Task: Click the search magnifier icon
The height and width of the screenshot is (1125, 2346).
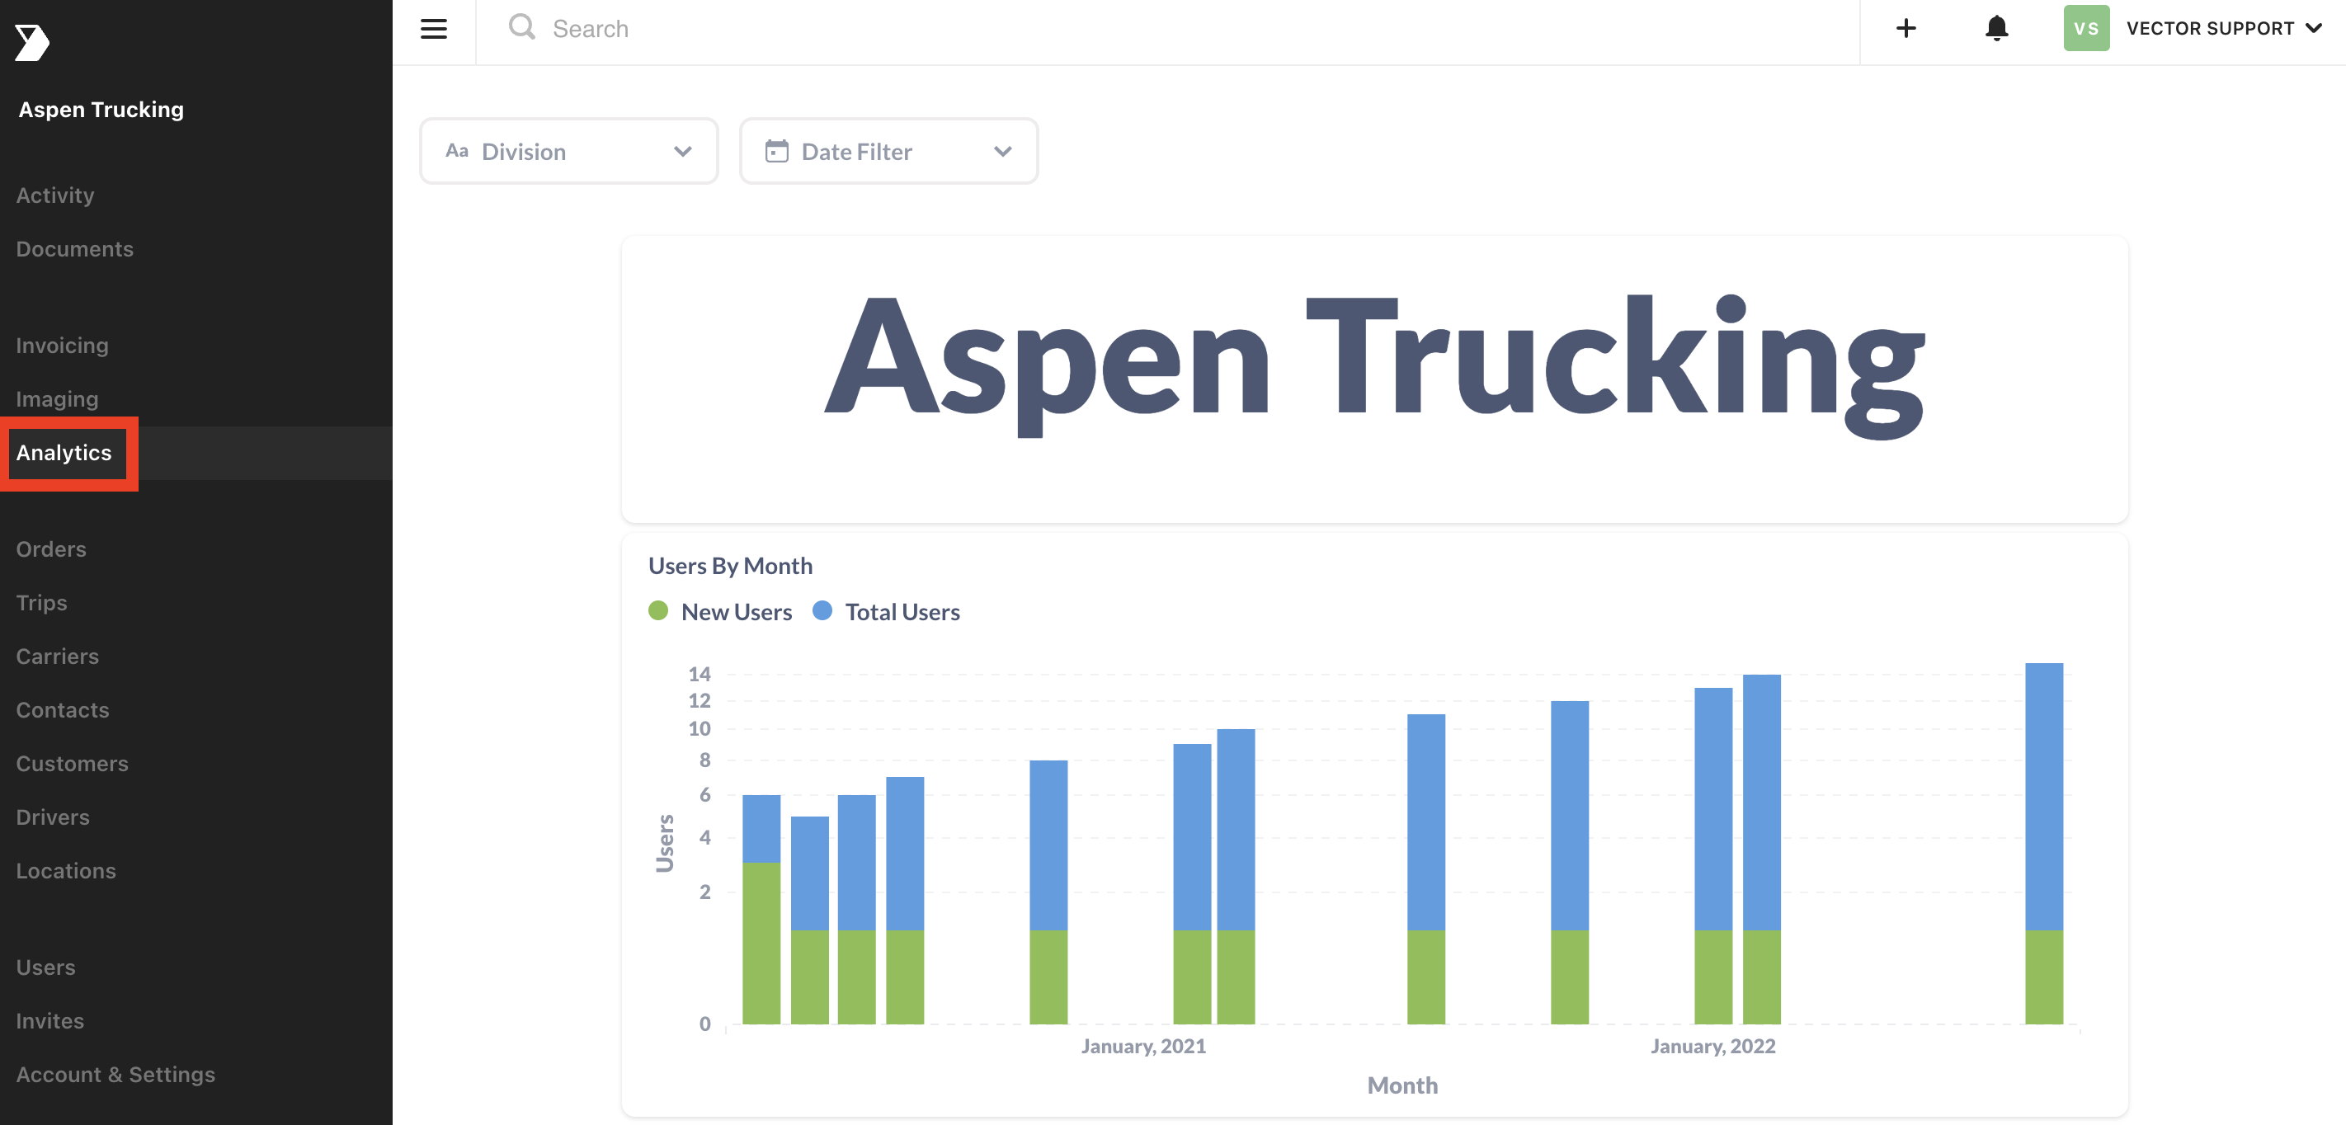Action: point(522,27)
